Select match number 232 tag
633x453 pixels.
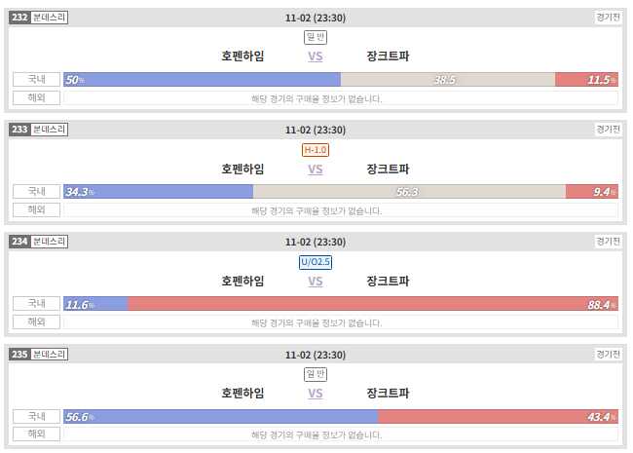(19, 18)
